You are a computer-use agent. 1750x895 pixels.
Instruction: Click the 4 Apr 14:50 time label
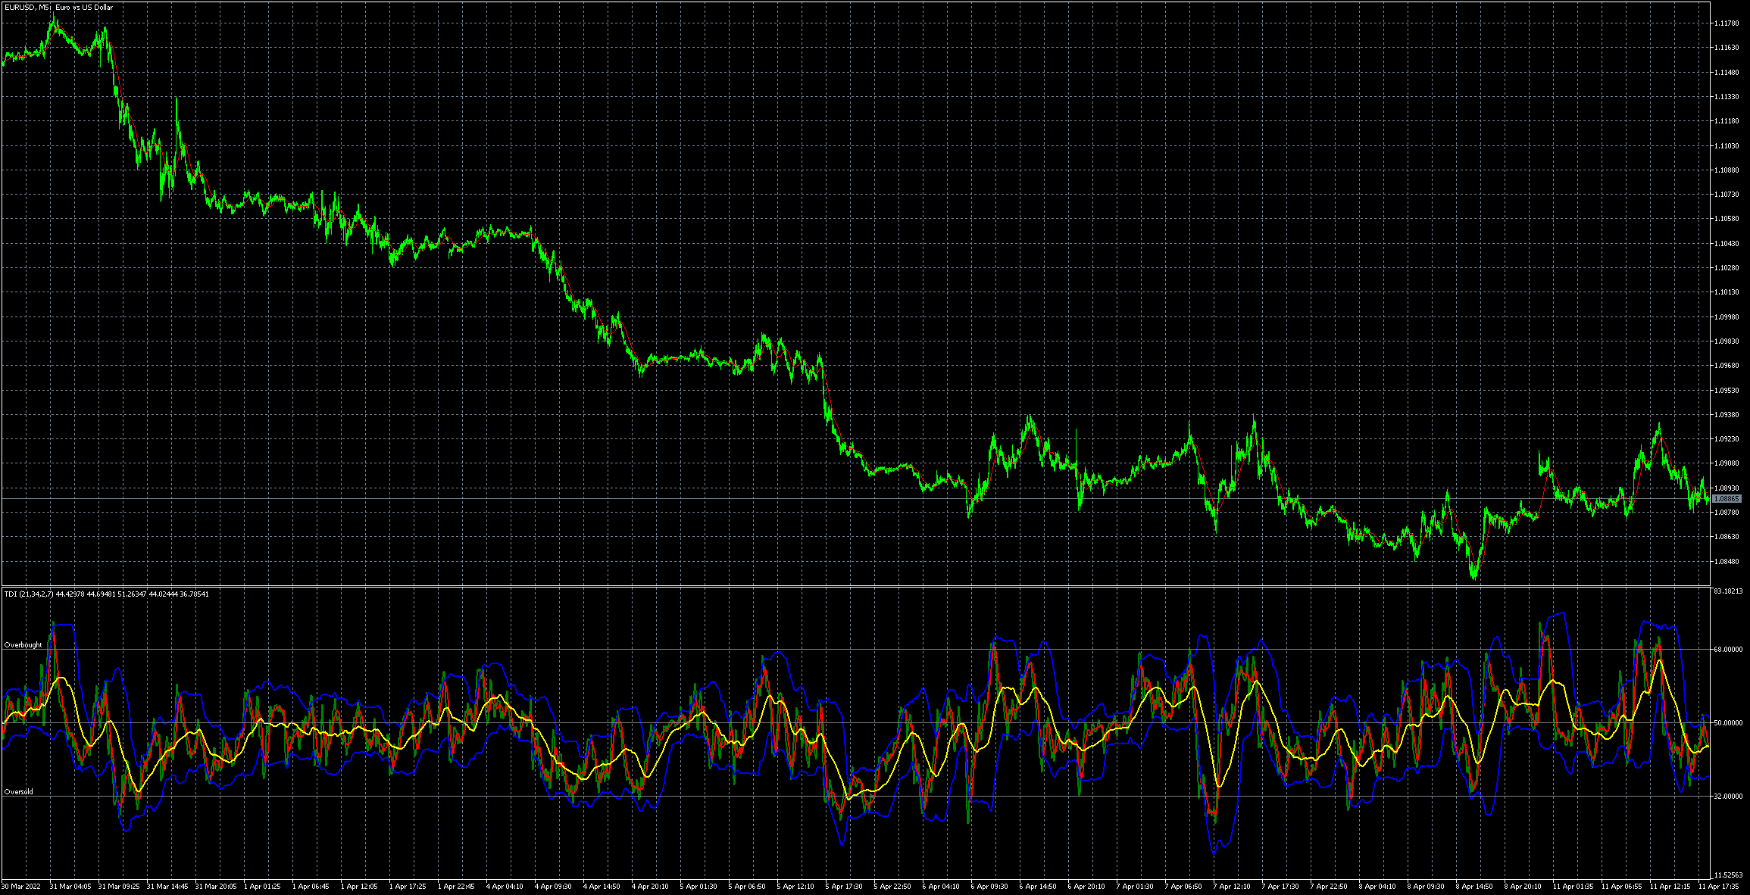[602, 886]
